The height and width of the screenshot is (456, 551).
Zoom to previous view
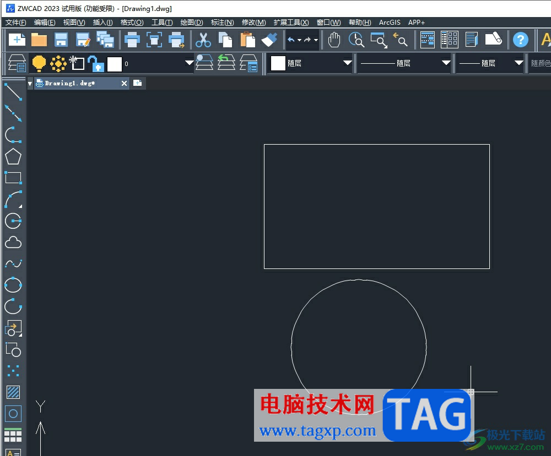(400, 40)
